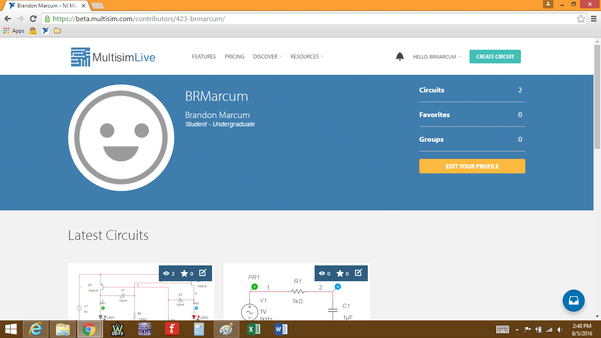Click the Latest Circuits heading
This screenshot has width=601, height=338.
[x=108, y=235]
